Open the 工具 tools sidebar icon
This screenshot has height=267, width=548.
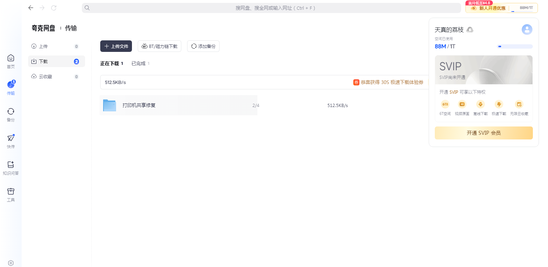click(x=11, y=192)
